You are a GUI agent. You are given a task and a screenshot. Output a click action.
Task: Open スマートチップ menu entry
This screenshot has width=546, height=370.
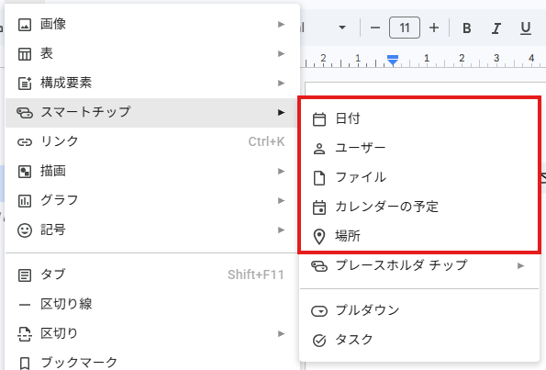coord(152,113)
